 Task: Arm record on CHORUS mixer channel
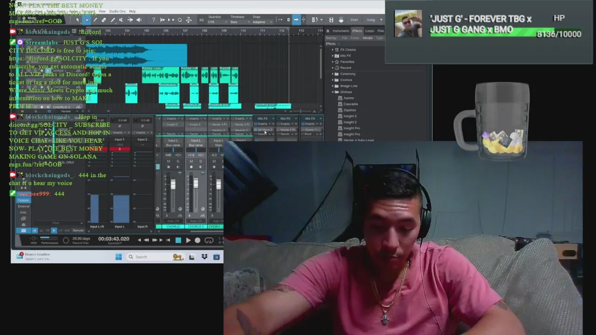[169, 167]
